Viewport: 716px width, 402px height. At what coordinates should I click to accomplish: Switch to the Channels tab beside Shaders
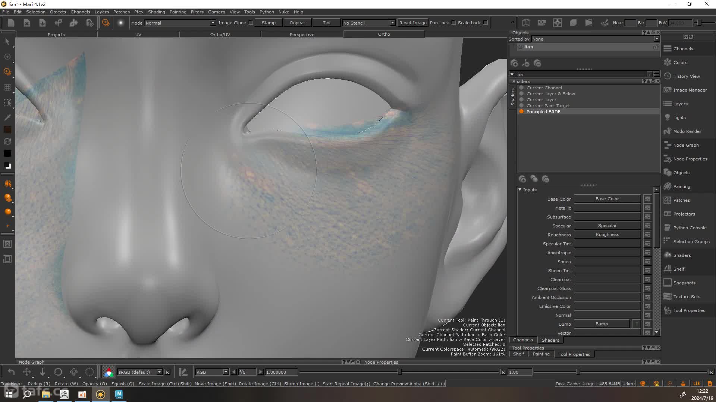click(523, 340)
